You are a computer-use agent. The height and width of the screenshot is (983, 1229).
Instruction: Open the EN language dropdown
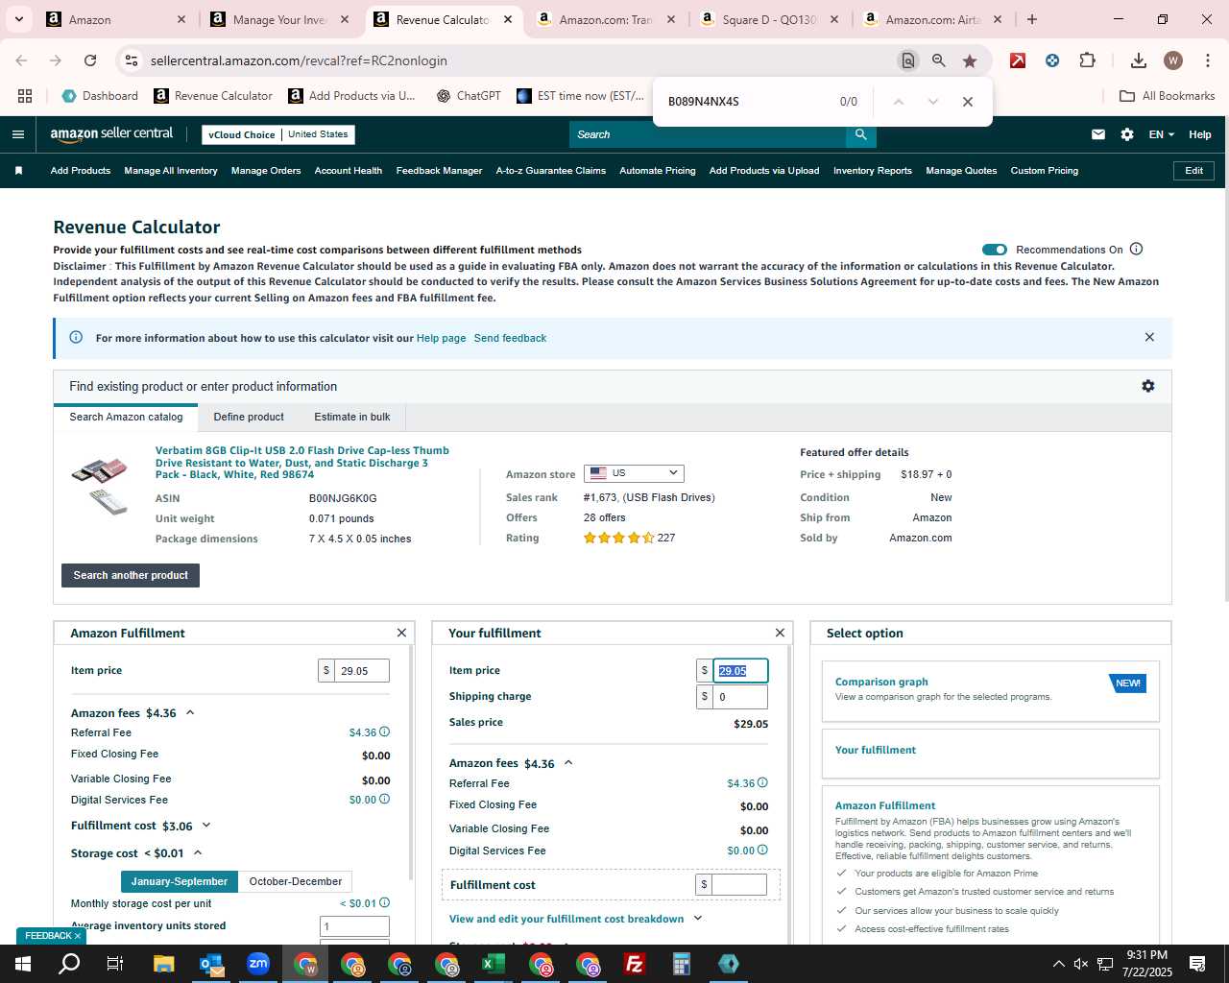(1161, 134)
